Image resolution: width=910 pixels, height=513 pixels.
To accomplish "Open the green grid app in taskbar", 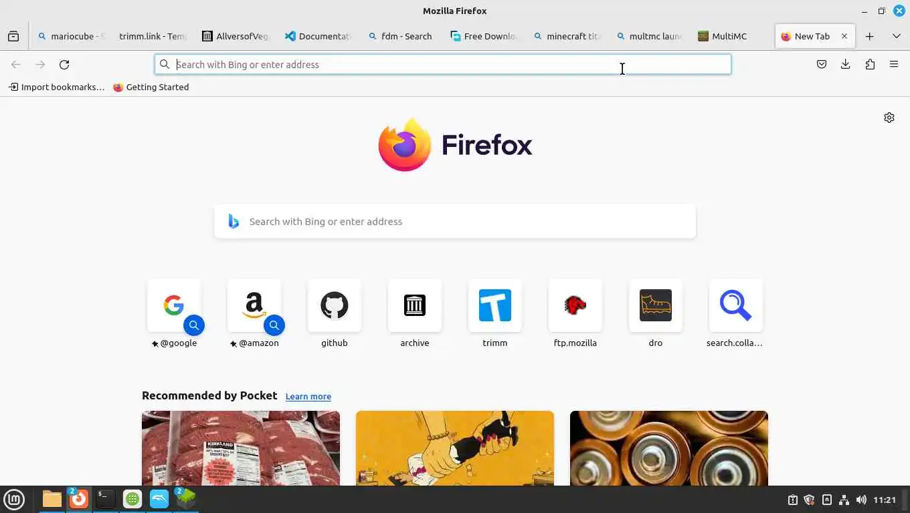I will [132, 499].
